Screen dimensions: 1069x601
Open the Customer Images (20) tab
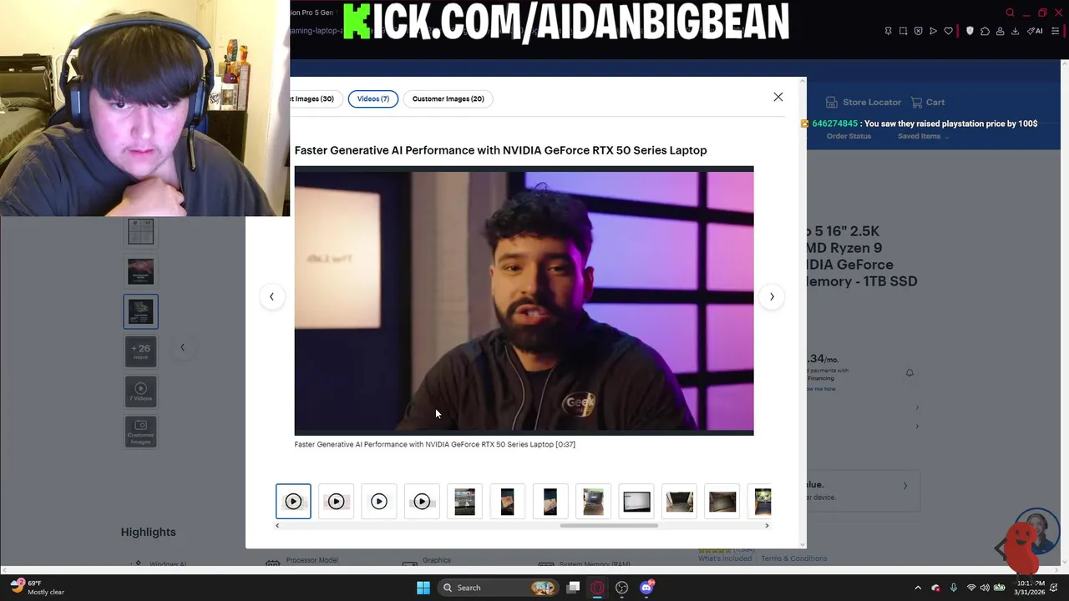click(x=448, y=98)
